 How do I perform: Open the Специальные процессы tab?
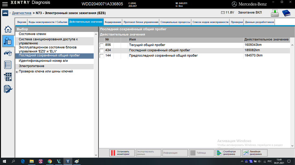pos(175,22)
